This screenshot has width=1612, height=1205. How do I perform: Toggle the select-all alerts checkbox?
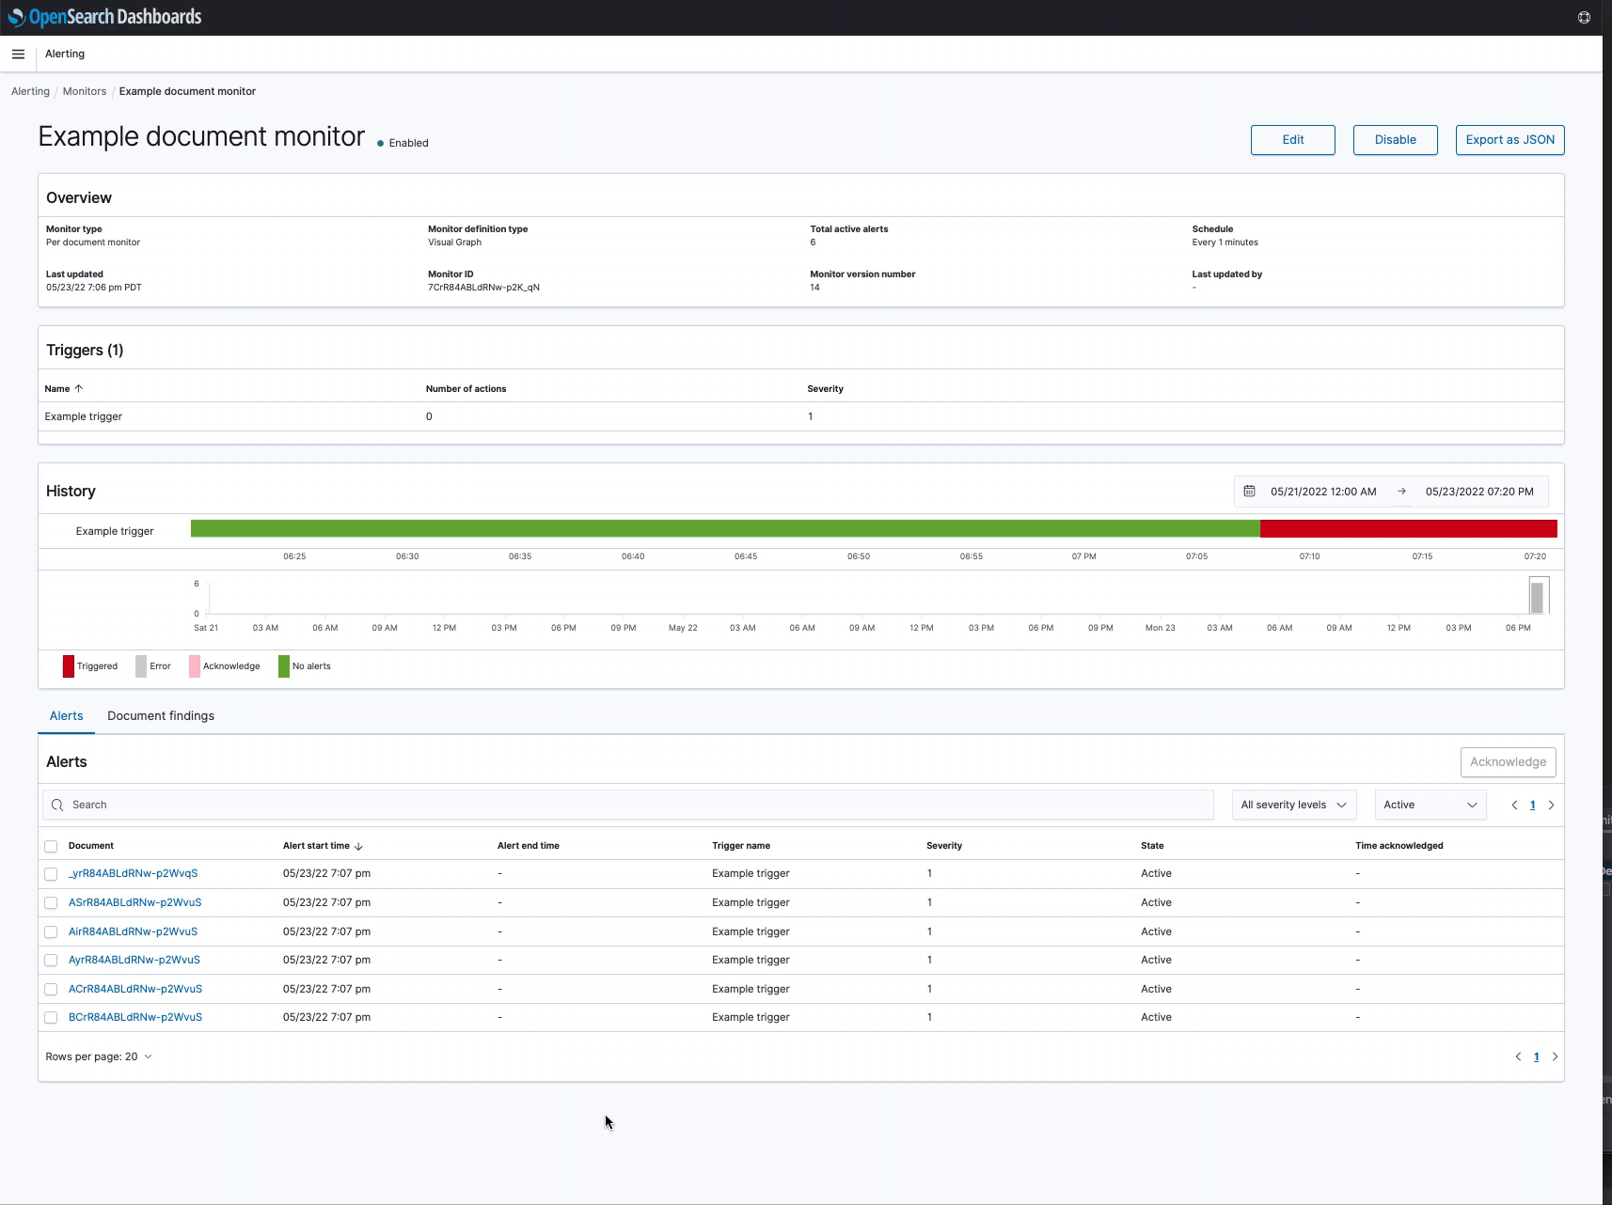click(x=51, y=846)
